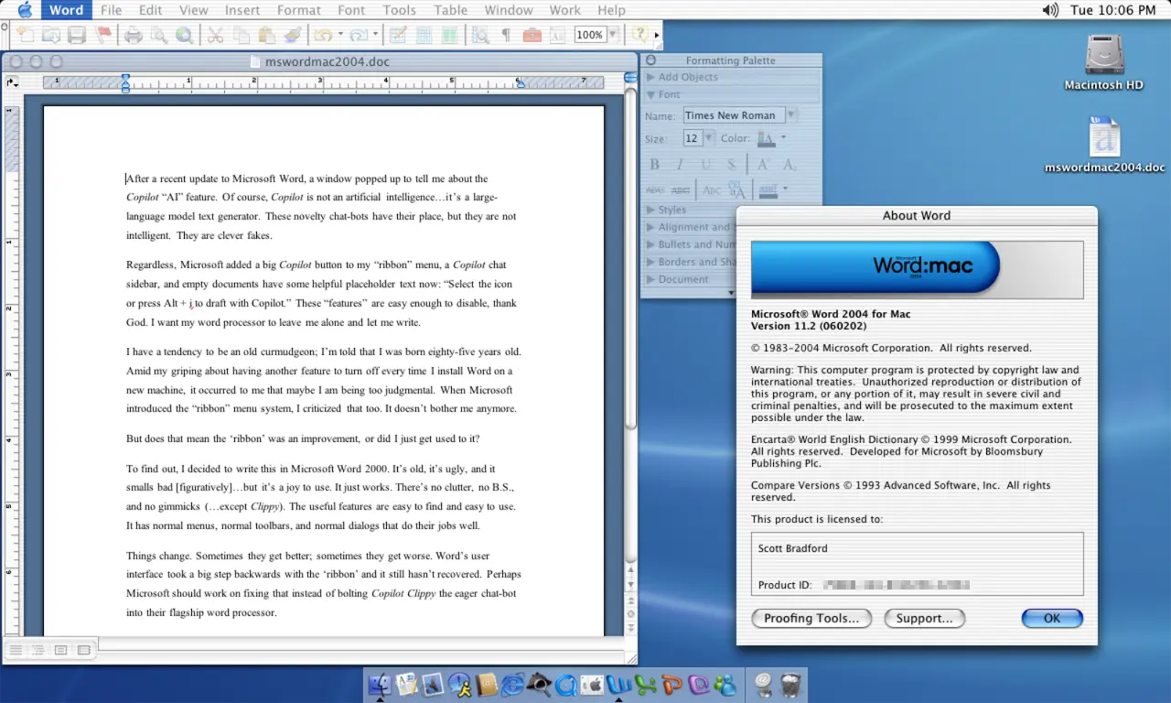This screenshot has height=703, width=1171.
Task: Toggle Bold in the Formatting Palette
Action: click(654, 165)
